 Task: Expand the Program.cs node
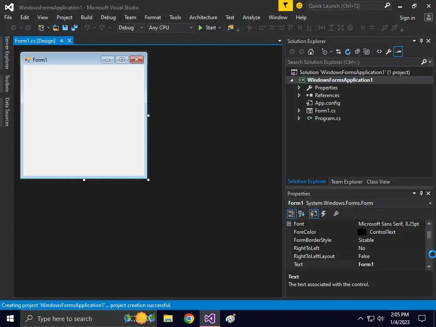point(299,118)
